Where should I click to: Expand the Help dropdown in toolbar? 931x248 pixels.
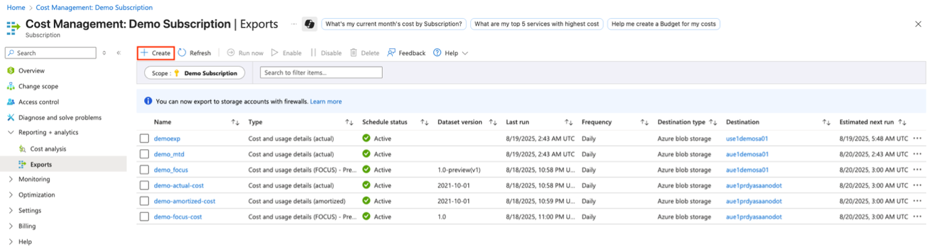click(451, 53)
